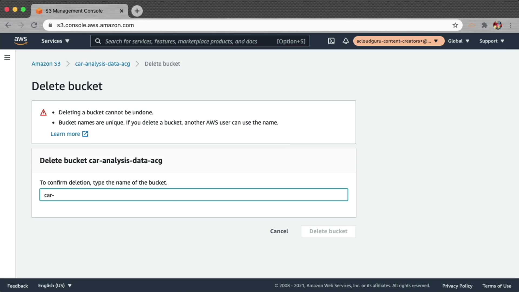Expand the Support menu

[x=491, y=41]
